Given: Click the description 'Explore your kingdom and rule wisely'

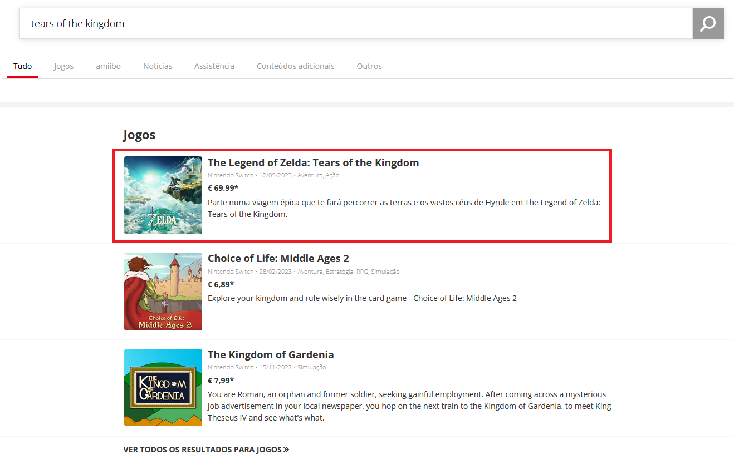Looking at the screenshot, I should click(362, 298).
